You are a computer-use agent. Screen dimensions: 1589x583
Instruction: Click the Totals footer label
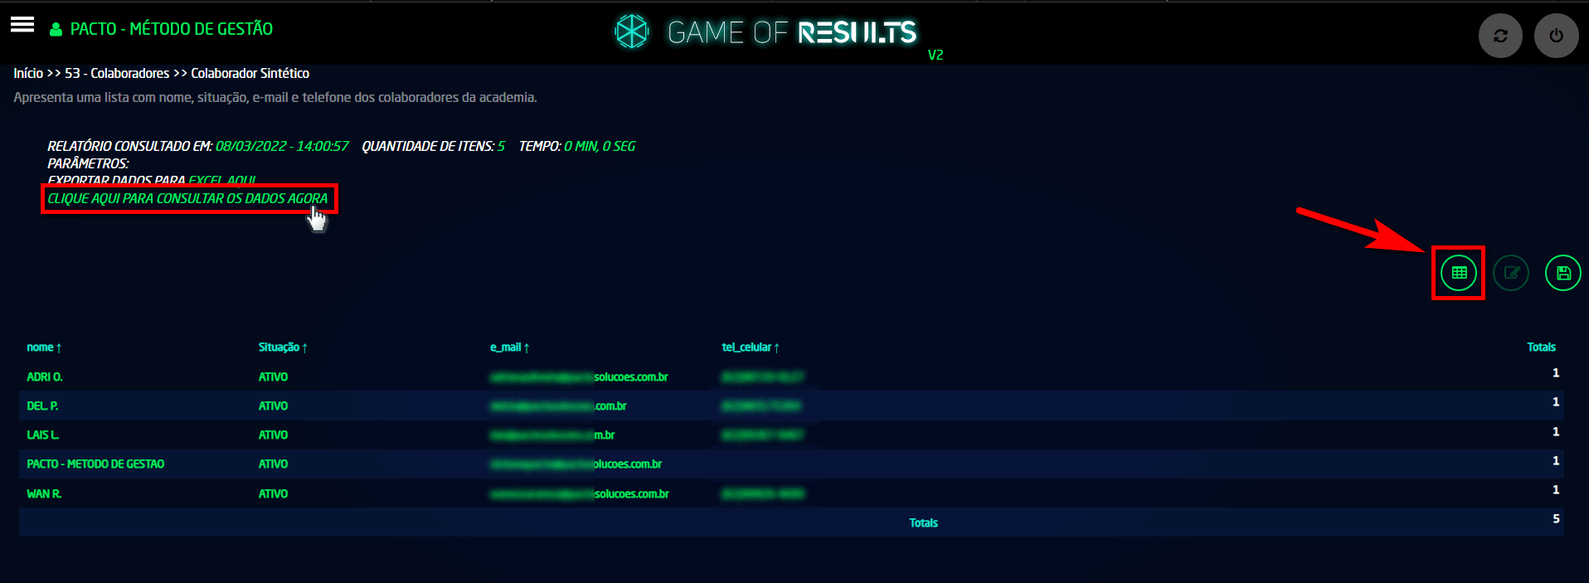[923, 522]
